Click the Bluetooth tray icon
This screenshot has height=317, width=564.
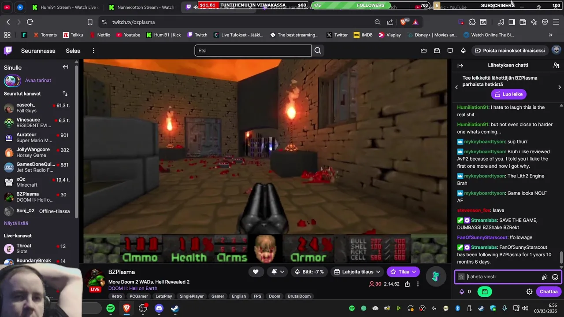(x=457, y=308)
